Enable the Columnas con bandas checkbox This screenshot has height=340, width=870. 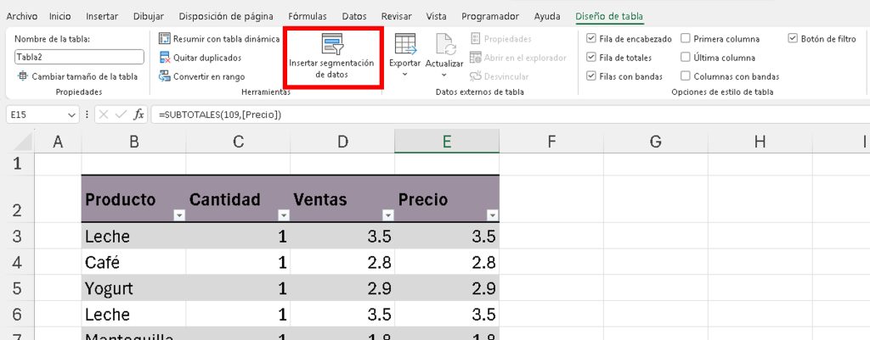click(686, 76)
